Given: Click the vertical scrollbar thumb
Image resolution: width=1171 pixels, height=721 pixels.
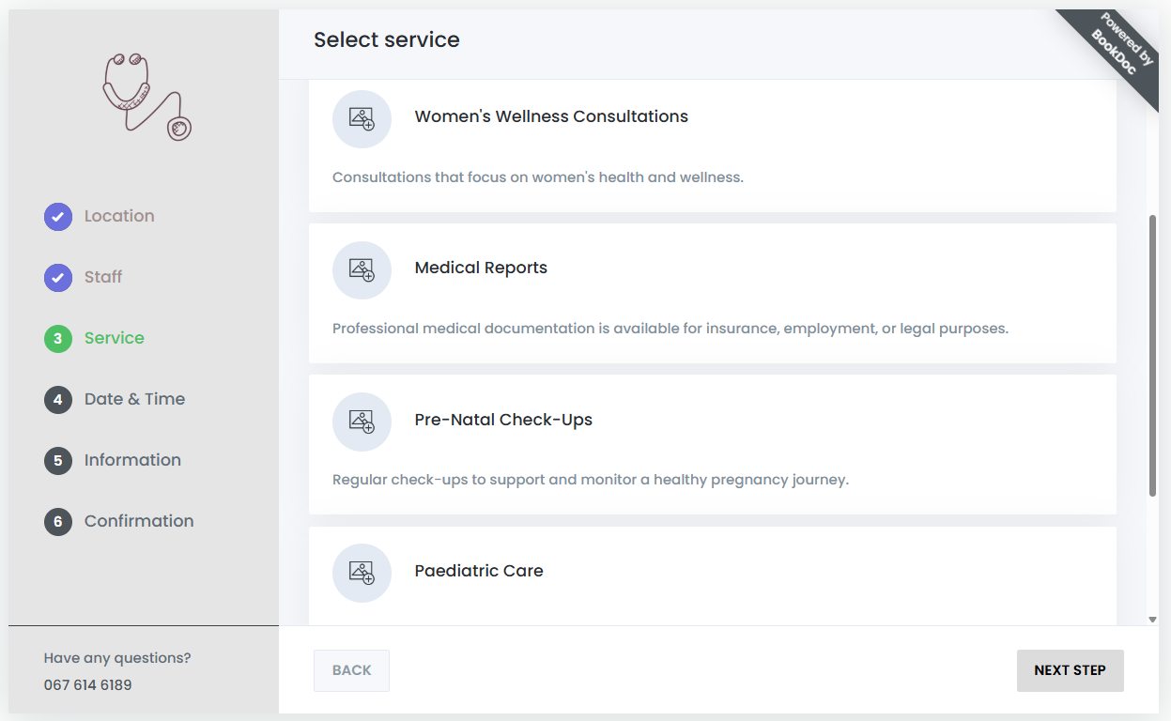Looking at the screenshot, I should click(1152, 356).
